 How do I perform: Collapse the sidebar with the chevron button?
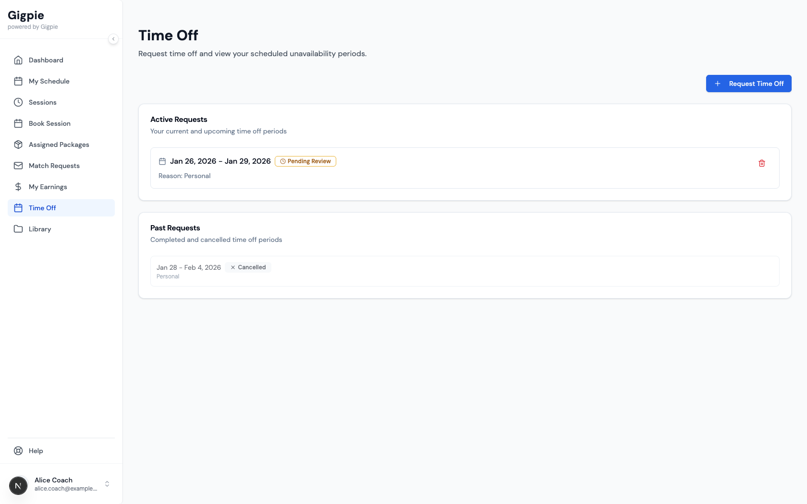coord(113,39)
